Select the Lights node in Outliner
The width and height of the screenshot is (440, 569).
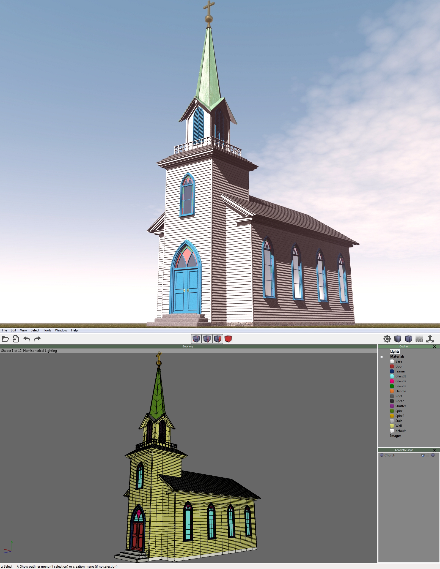coord(395,352)
